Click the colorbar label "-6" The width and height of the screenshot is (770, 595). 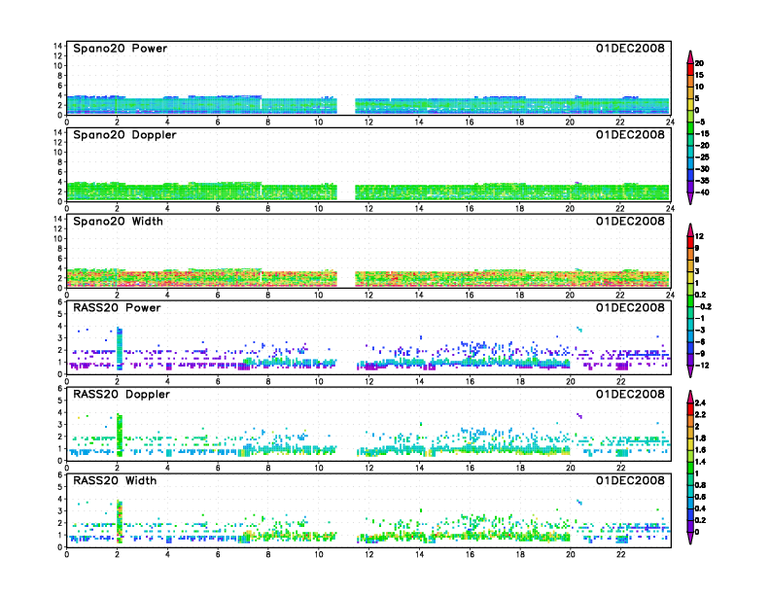[x=700, y=341]
